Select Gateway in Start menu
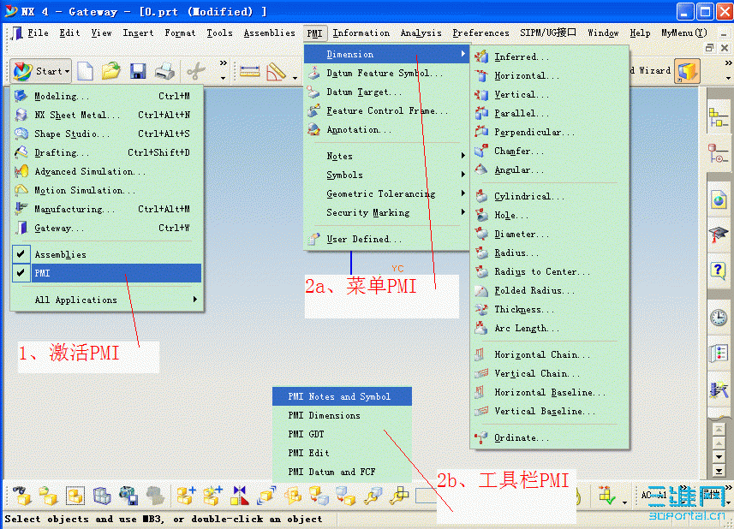The height and width of the screenshot is (529, 734). pyautogui.click(x=108, y=228)
